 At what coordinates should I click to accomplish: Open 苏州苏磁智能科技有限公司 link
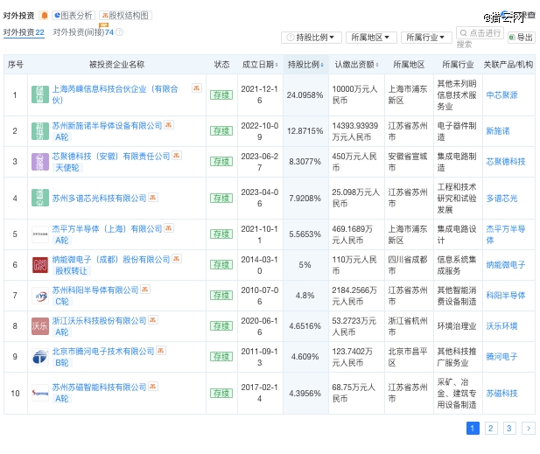99,388
